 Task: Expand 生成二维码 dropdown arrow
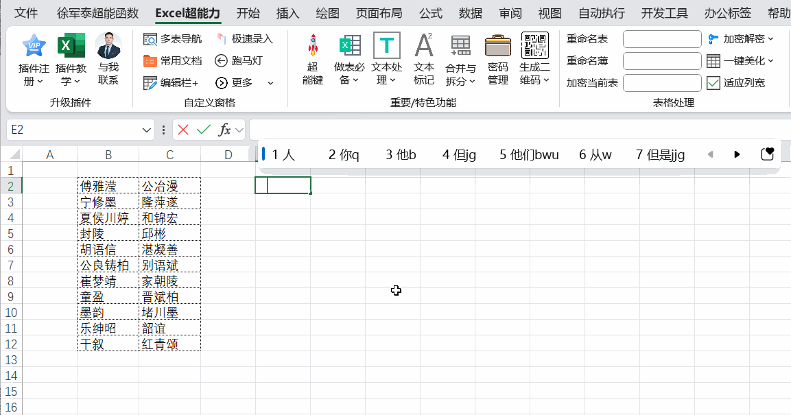pyautogui.click(x=546, y=80)
